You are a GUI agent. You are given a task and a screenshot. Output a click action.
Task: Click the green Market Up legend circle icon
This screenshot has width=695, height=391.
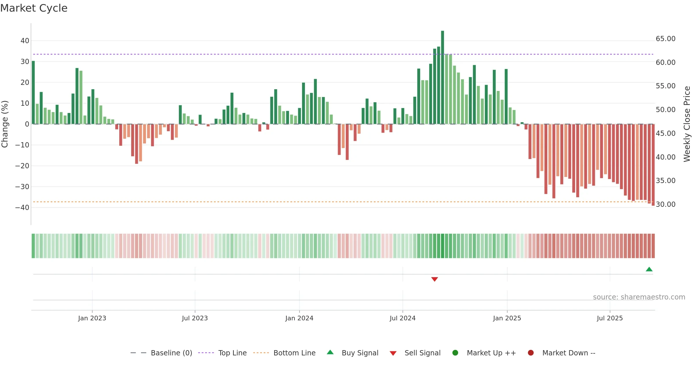455,353
